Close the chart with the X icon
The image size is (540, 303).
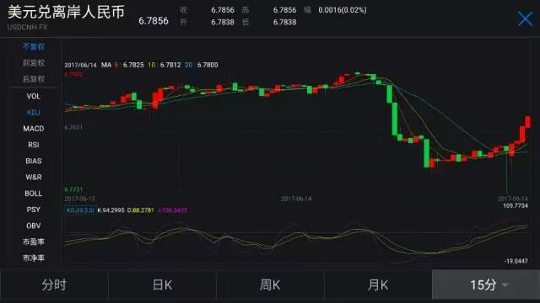coord(525,19)
